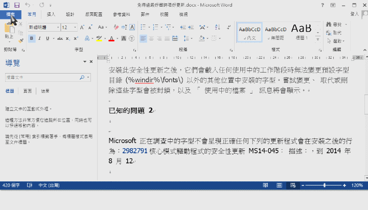This screenshot has width=368, height=210.
Task: Click the Sort A-Z icon
Action: [x=217, y=27]
